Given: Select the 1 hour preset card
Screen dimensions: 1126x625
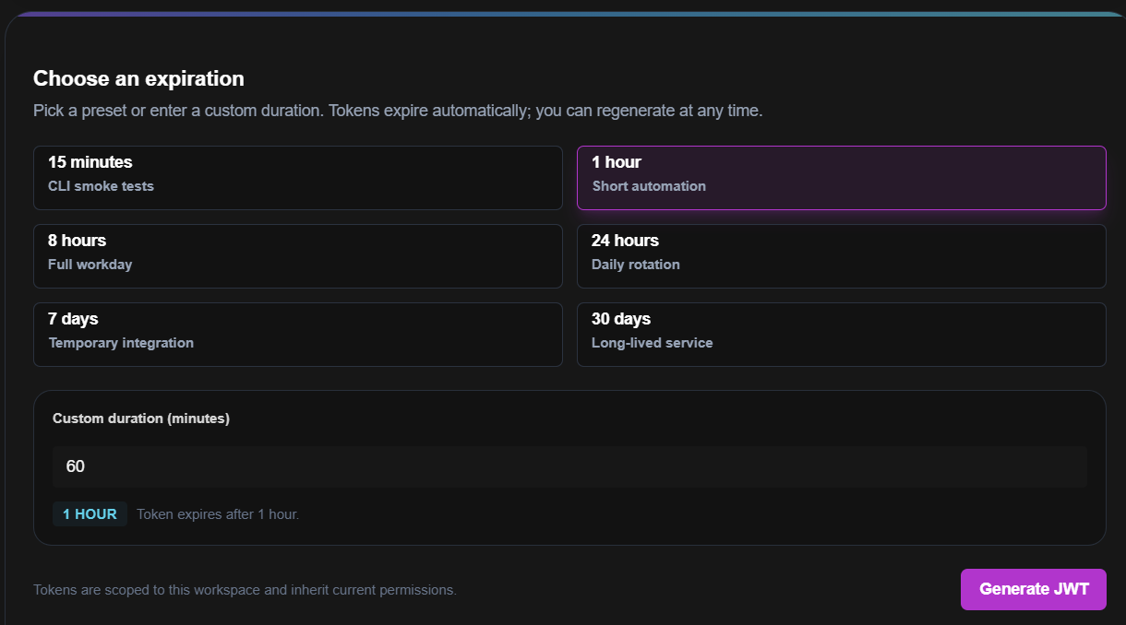Looking at the screenshot, I should pyautogui.click(x=841, y=178).
